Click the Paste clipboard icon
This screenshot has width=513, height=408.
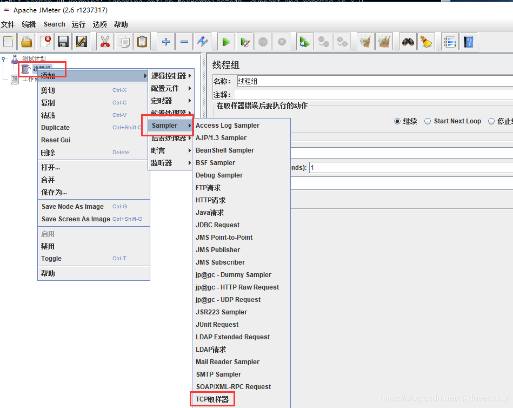142,42
